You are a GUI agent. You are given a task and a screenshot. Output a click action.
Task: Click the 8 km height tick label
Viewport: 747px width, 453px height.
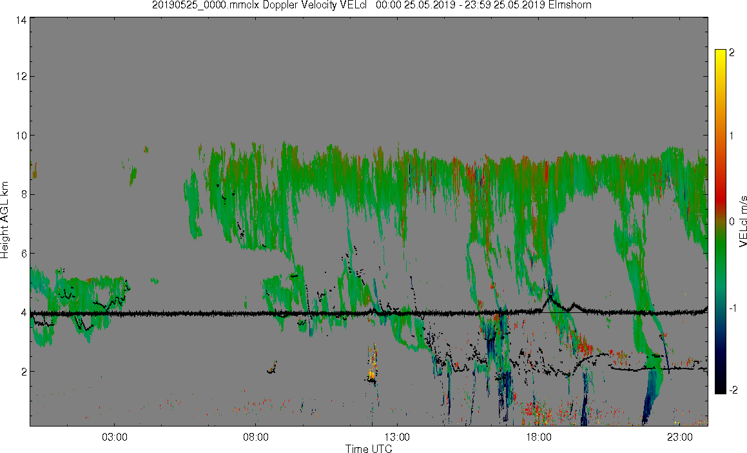coord(24,194)
